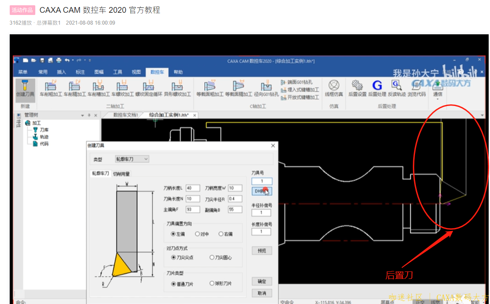Screen dimensions: 490x304
Task: Switch to the 插入 ribbon tab
Action: (61, 72)
